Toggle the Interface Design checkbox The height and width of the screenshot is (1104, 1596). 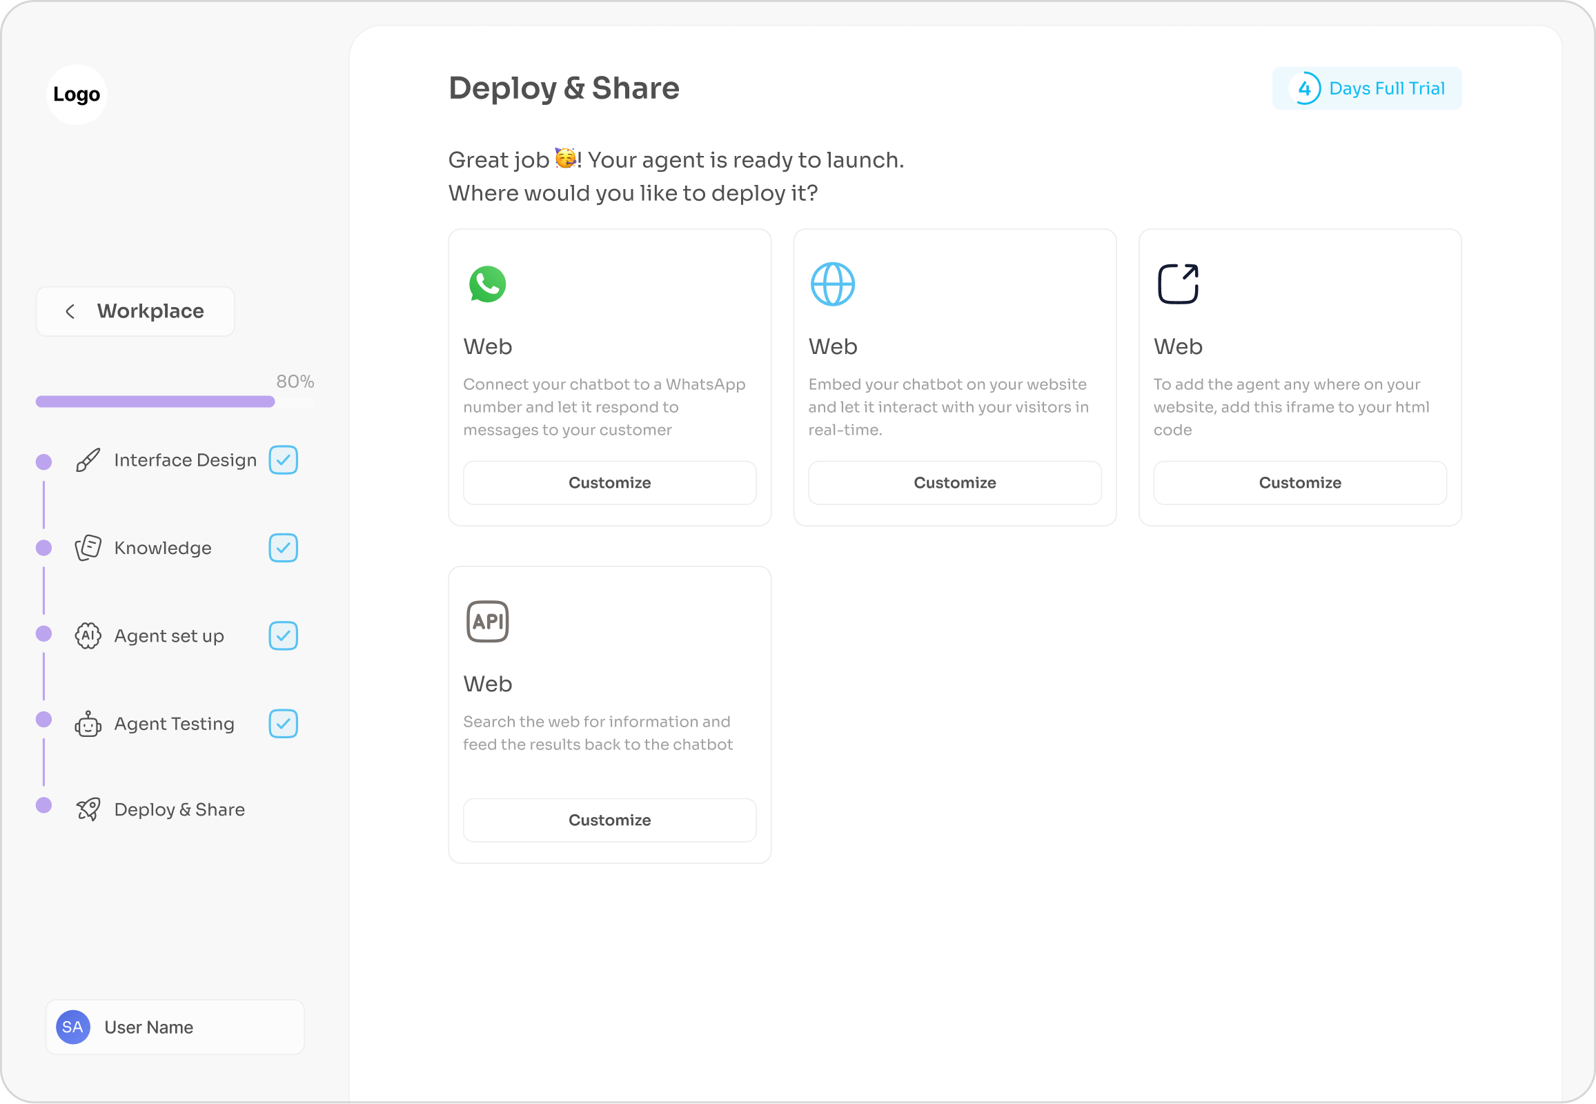click(283, 460)
